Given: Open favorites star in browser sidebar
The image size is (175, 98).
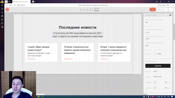Looking at the screenshot, I should [x=2, y=12].
